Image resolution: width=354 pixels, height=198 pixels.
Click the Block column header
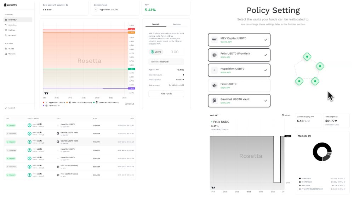[x=95, y=119]
